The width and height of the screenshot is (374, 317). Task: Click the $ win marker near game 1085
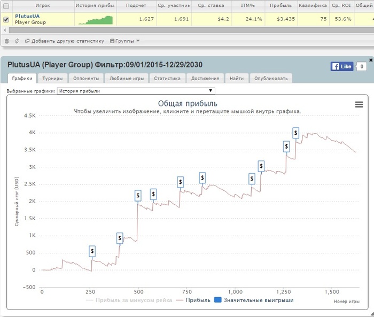coord(252,179)
